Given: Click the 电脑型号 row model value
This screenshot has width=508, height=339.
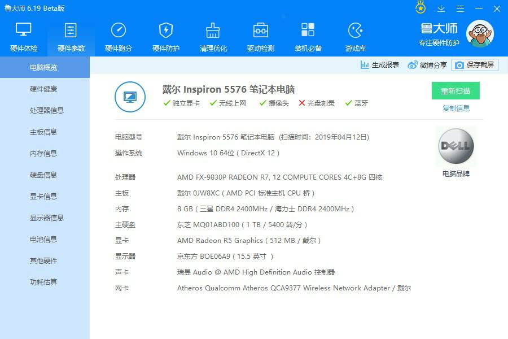Looking at the screenshot, I should [273, 137].
